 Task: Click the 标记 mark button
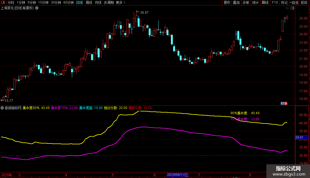(284, 2)
